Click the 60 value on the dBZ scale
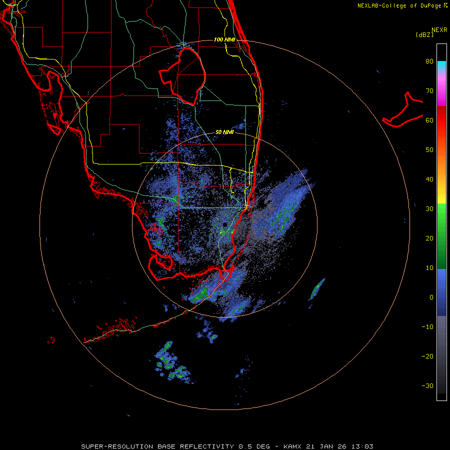 click(x=429, y=120)
